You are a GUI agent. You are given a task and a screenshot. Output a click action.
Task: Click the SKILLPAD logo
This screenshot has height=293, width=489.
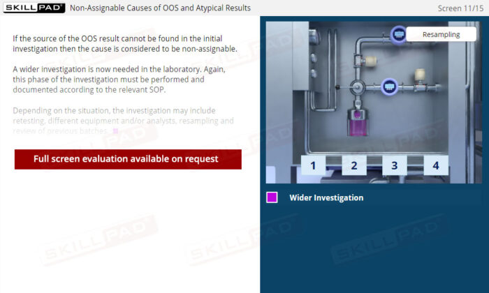34,8
